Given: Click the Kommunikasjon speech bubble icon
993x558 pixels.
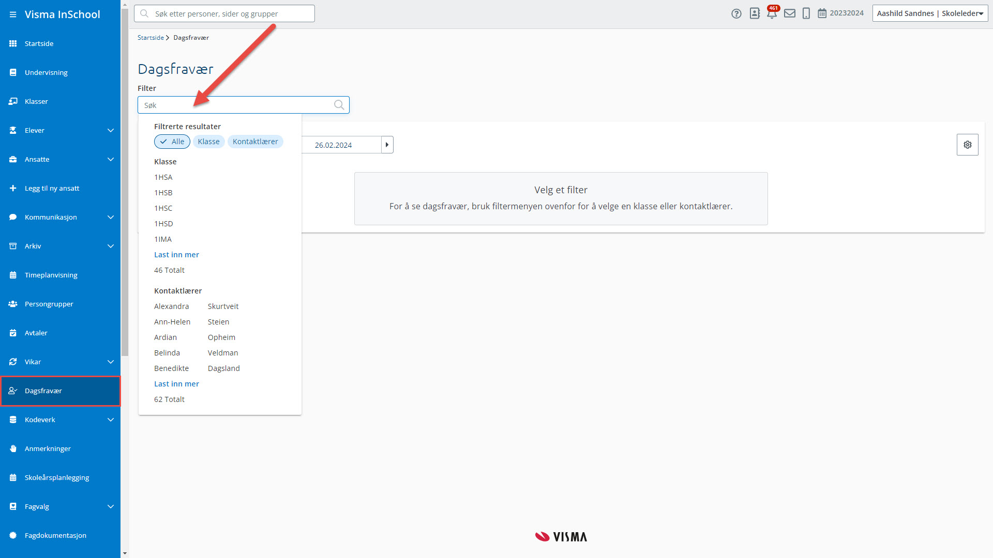Looking at the screenshot, I should point(13,217).
